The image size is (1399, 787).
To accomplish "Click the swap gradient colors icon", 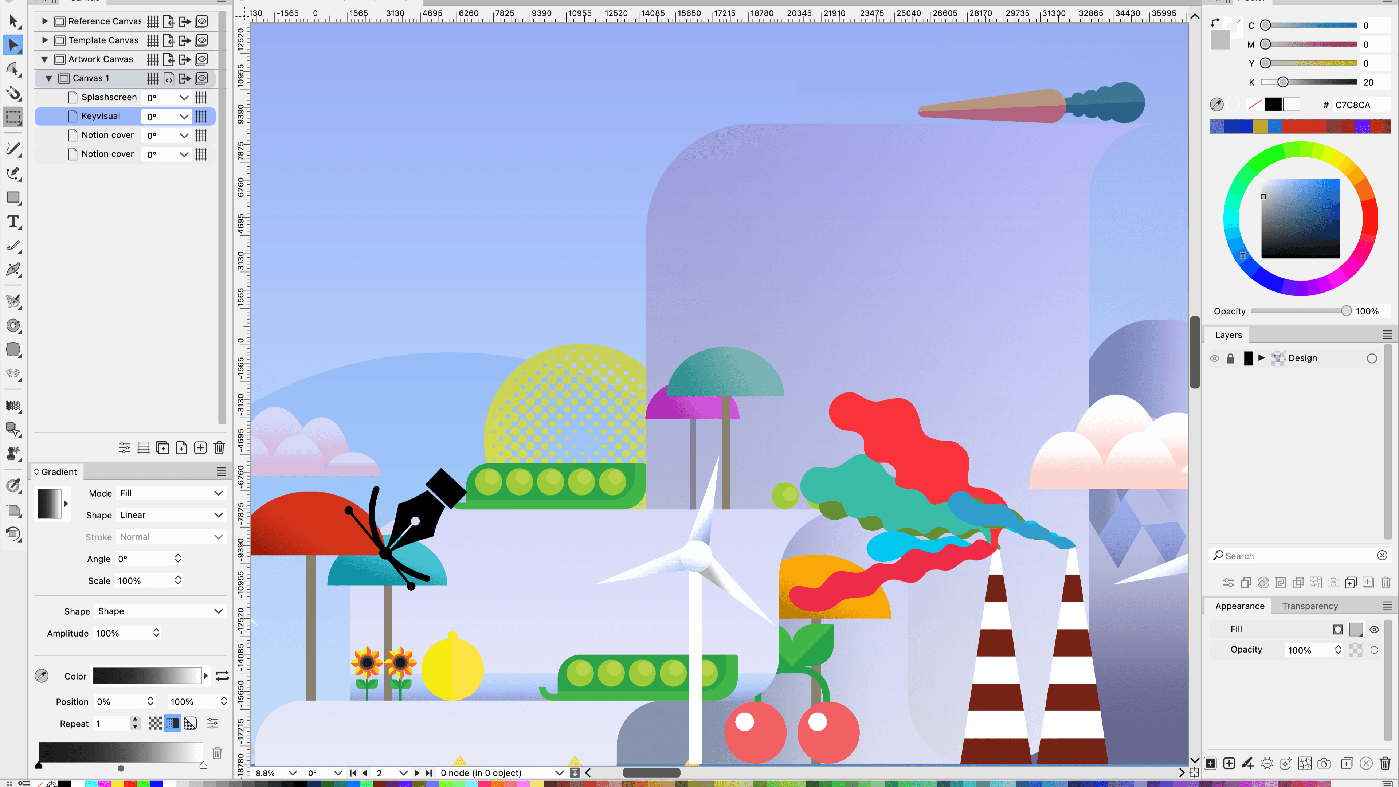I will 222,676.
